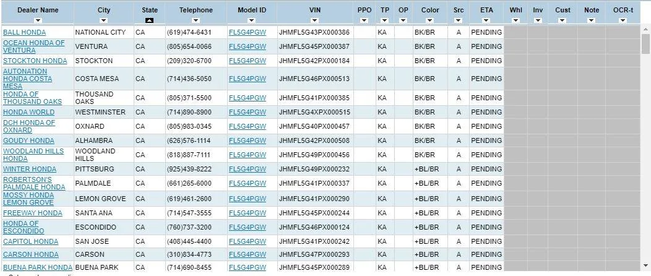
Task: Open the PPO column filter dropdown
Action: (x=364, y=20)
